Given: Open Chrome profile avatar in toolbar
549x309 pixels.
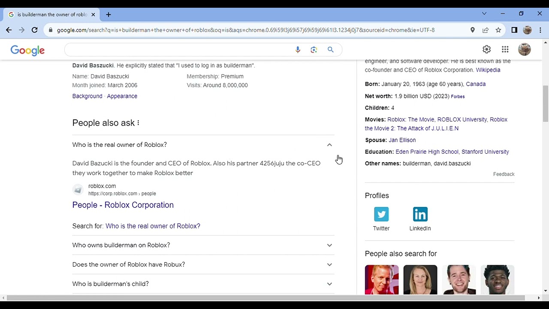Looking at the screenshot, I should click(528, 30).
